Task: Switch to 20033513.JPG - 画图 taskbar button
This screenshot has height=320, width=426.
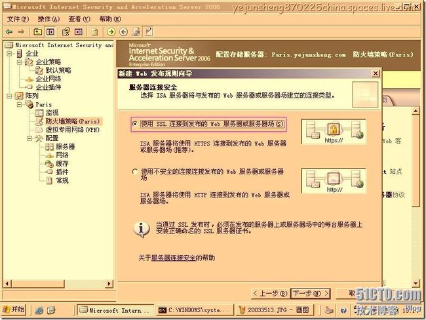Action: tap(275, 310)
